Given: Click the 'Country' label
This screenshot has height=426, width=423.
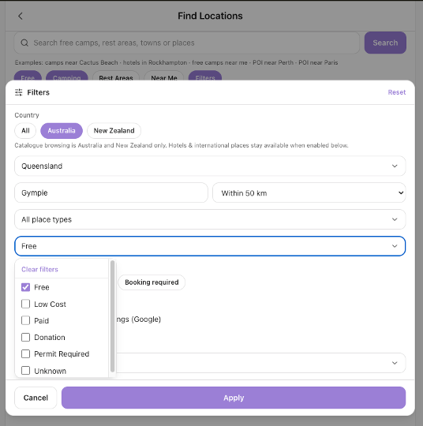Looking at the screenshot, I should [27, 115].
